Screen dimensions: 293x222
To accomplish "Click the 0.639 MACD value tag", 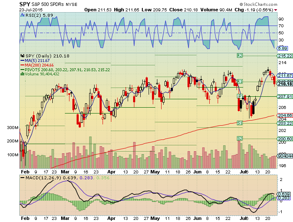I will point(283,194).
